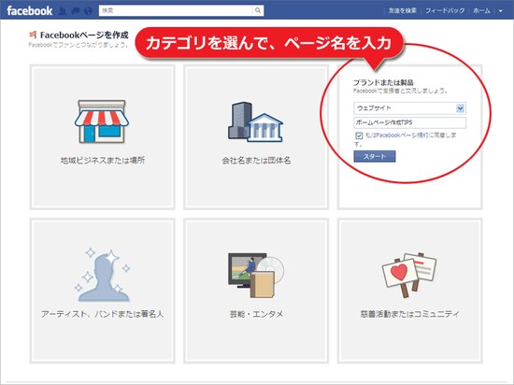Select the heart signs community icon

point(409,275)
